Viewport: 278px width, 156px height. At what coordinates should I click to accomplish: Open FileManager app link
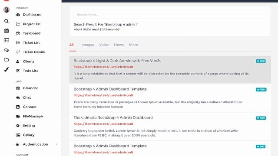(33, 116)
